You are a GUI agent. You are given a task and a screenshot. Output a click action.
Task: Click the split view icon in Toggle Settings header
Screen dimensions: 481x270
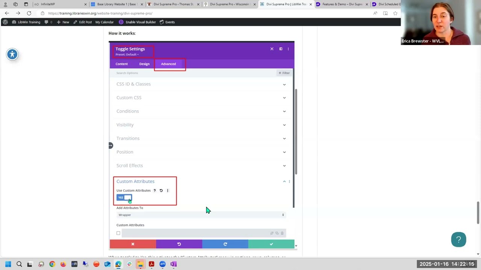coord(281,49)
